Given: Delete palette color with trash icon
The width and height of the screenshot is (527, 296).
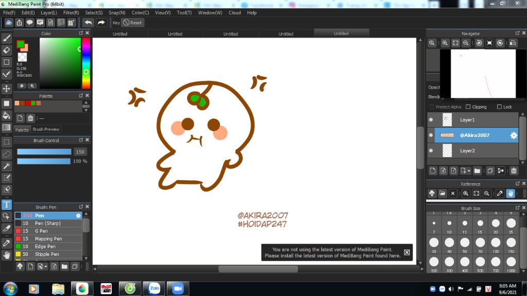Looking at the screenshot, I should tap(30, 118).
